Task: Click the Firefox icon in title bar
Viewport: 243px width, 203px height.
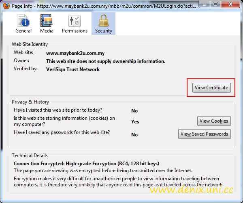Action: click(x=6, y=6)
